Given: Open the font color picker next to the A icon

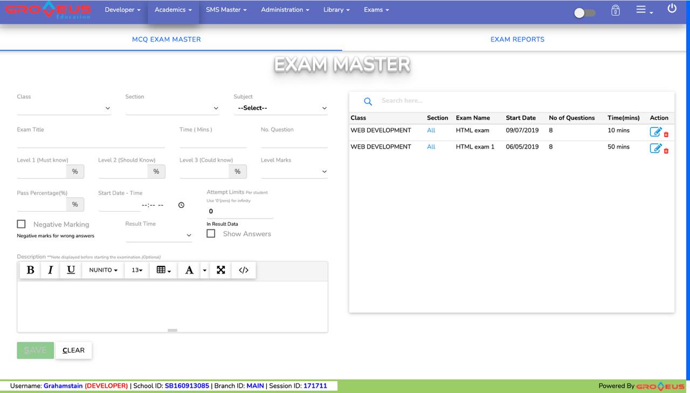Looking at the screenshot, I should [203, 270].
